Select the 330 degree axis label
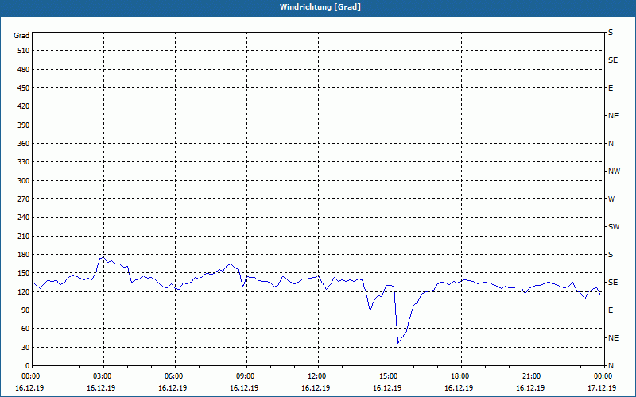The image size is (636, 397). click(24, 162)
